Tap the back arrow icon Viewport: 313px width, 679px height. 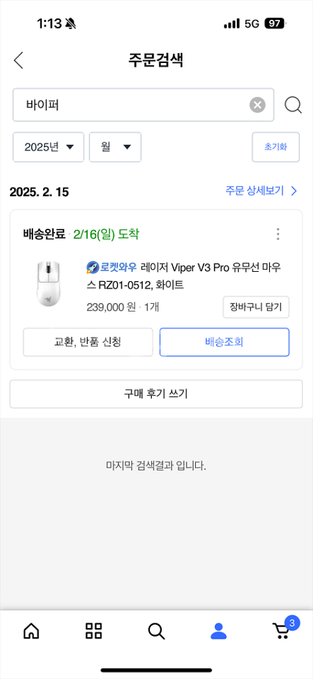click(18, 60)
